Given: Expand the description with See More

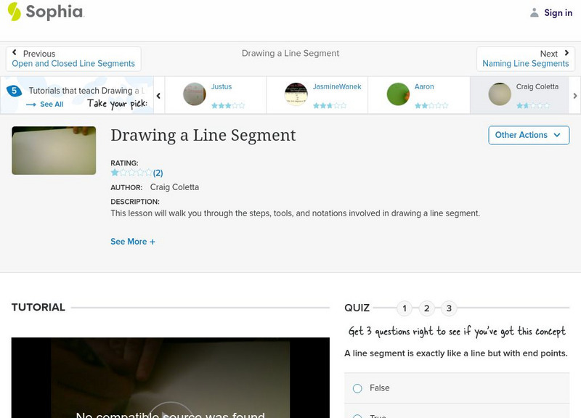Looking at the screenshot, I should pyautogui.click(x=133, y=241).
